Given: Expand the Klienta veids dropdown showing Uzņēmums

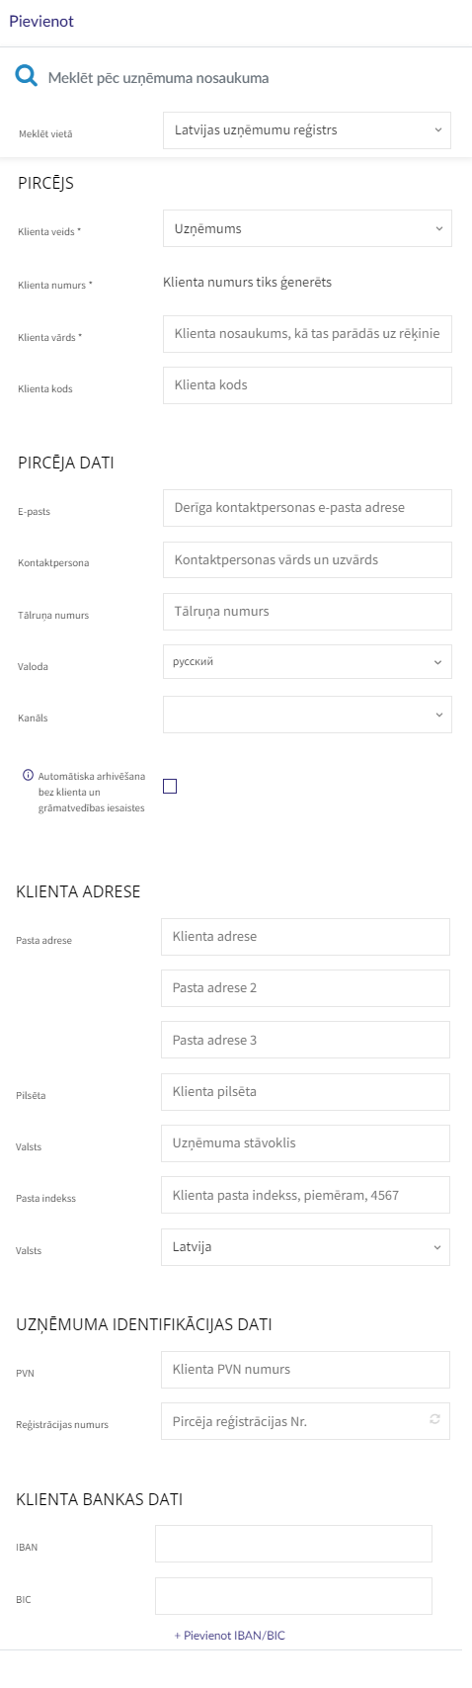Looking at the screenshot, I should [x=307, y=228].
